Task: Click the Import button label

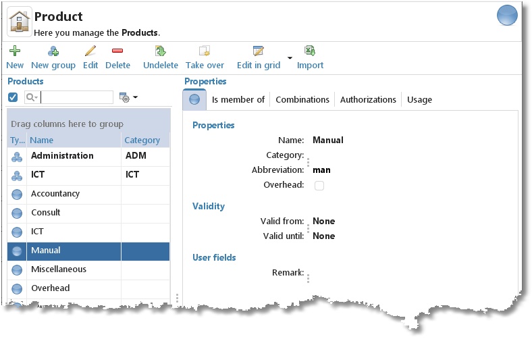Action: pyautogui.click(x=310, y=66)
